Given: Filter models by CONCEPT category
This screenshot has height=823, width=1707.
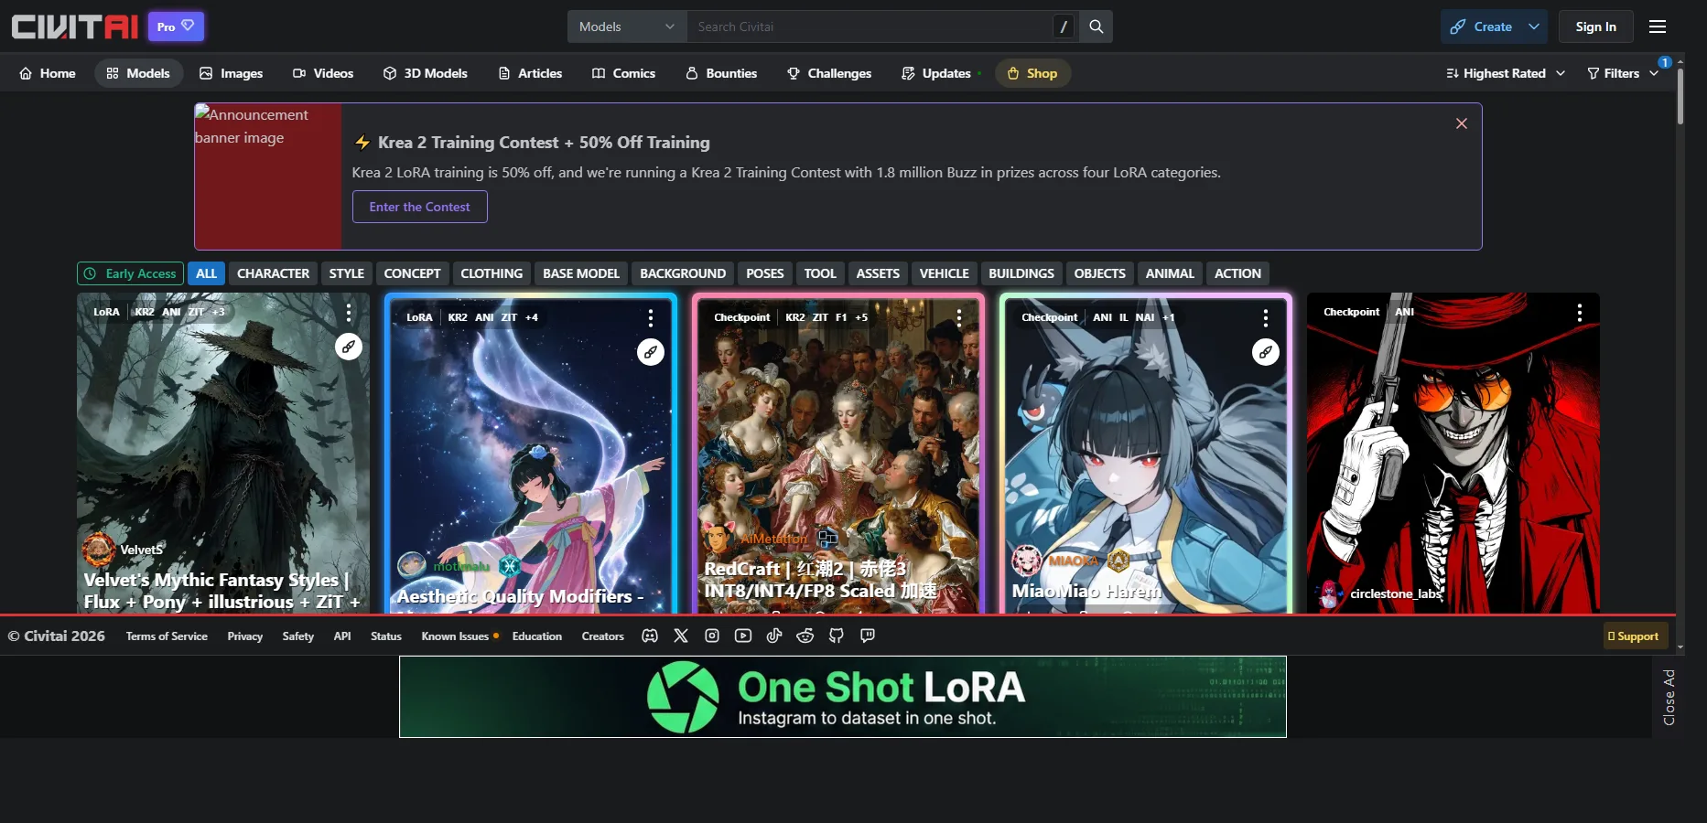Looking at the screenshot, I should click(x=412, y=273).
